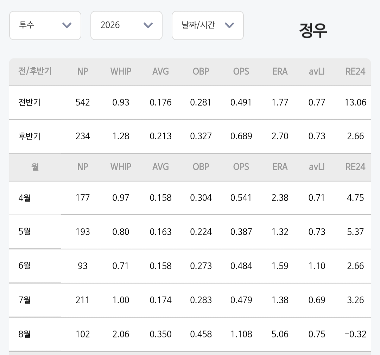This screenshot has height=355, width=380.
Task: Select the 4월 monthly row
Action: [x=190, y=198]
